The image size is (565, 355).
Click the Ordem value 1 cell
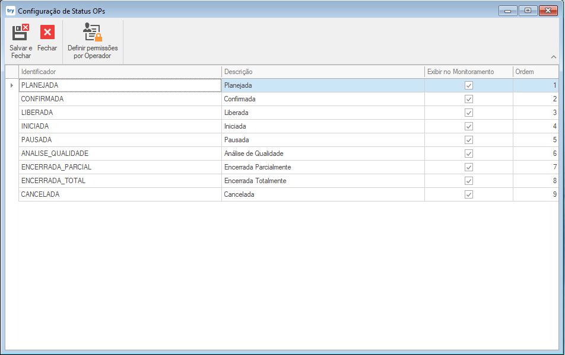click(535, 85)
